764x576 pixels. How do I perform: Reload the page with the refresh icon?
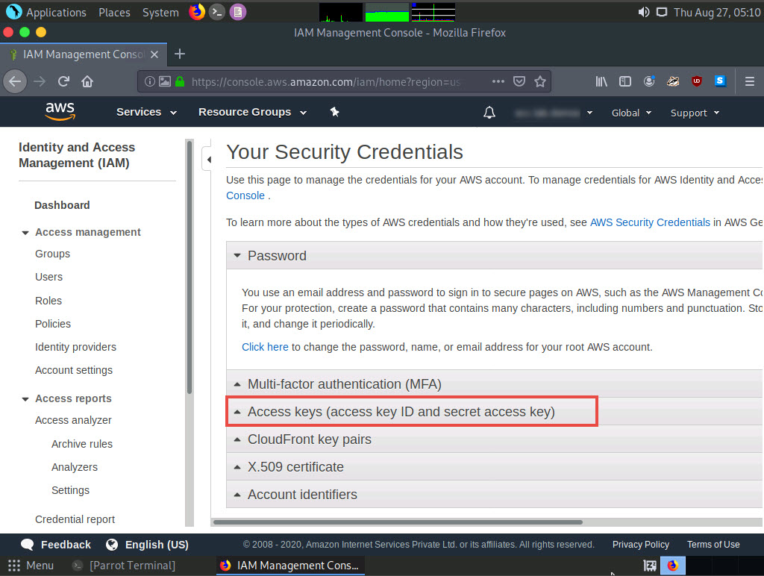pyautogui.click(x=63, y=81)
